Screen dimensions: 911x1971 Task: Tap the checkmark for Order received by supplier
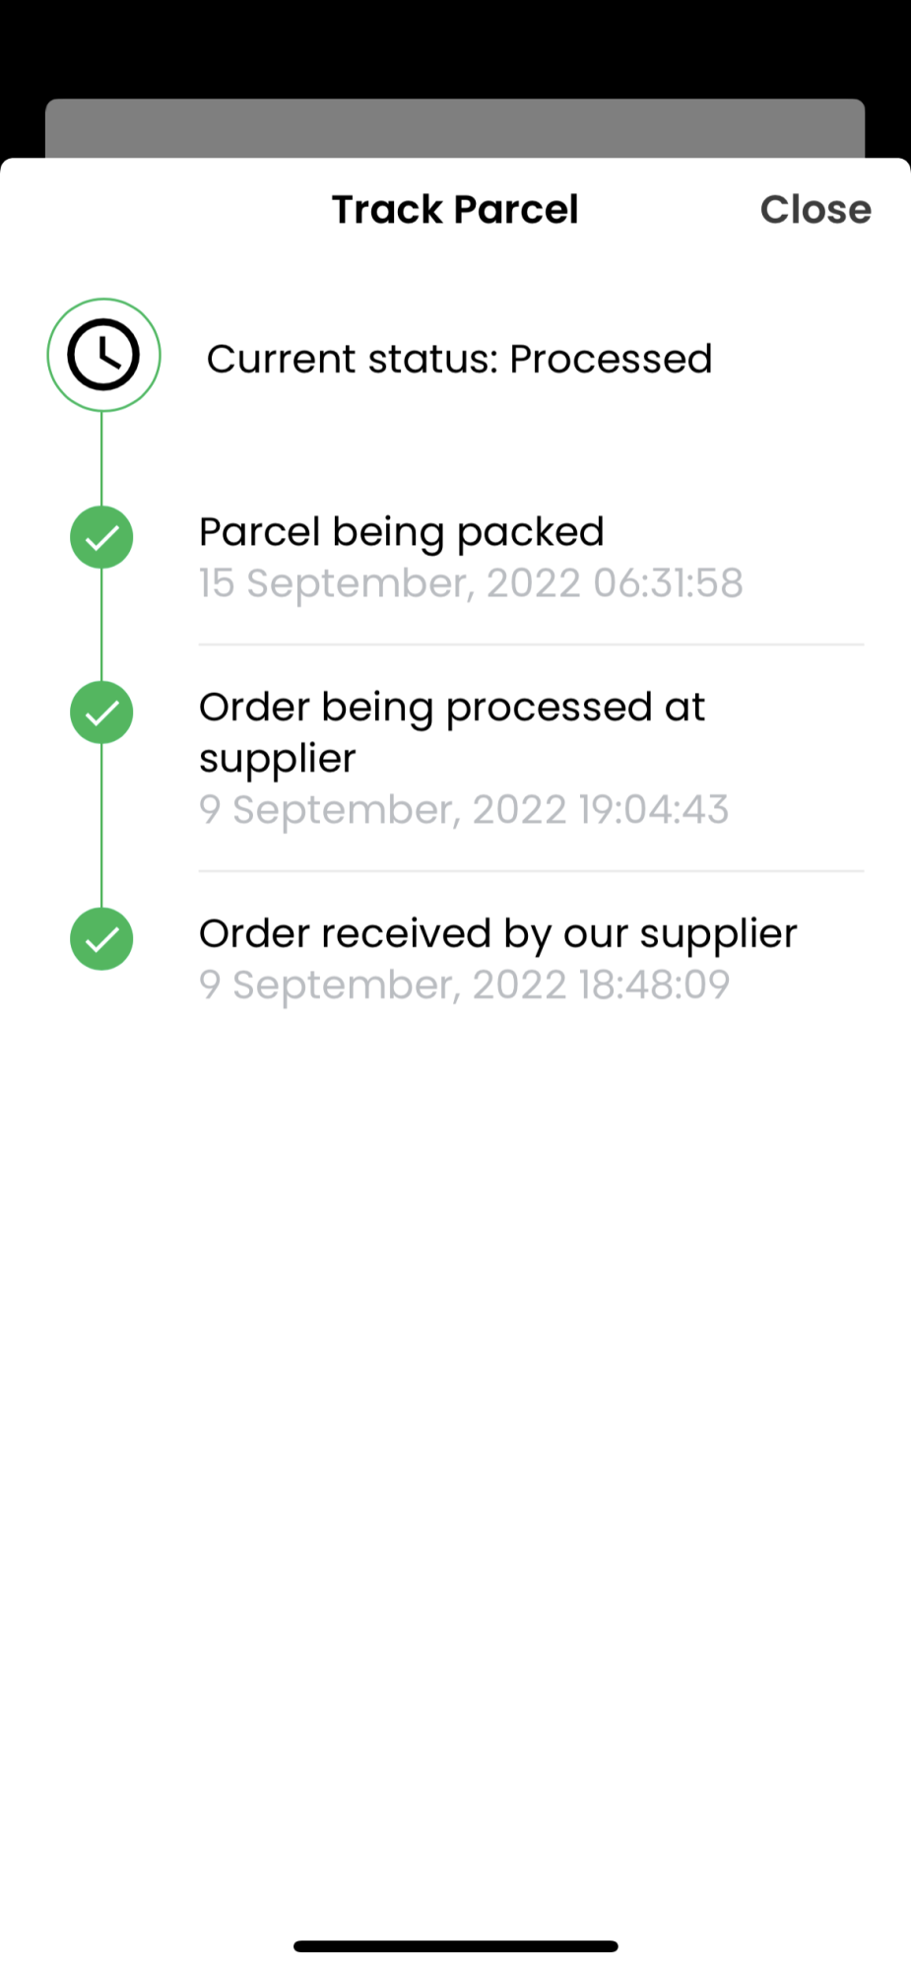tap(101, 938)
